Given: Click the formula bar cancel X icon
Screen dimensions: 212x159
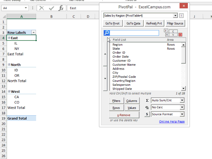Looking at the screenshot, I should point(42,8).
